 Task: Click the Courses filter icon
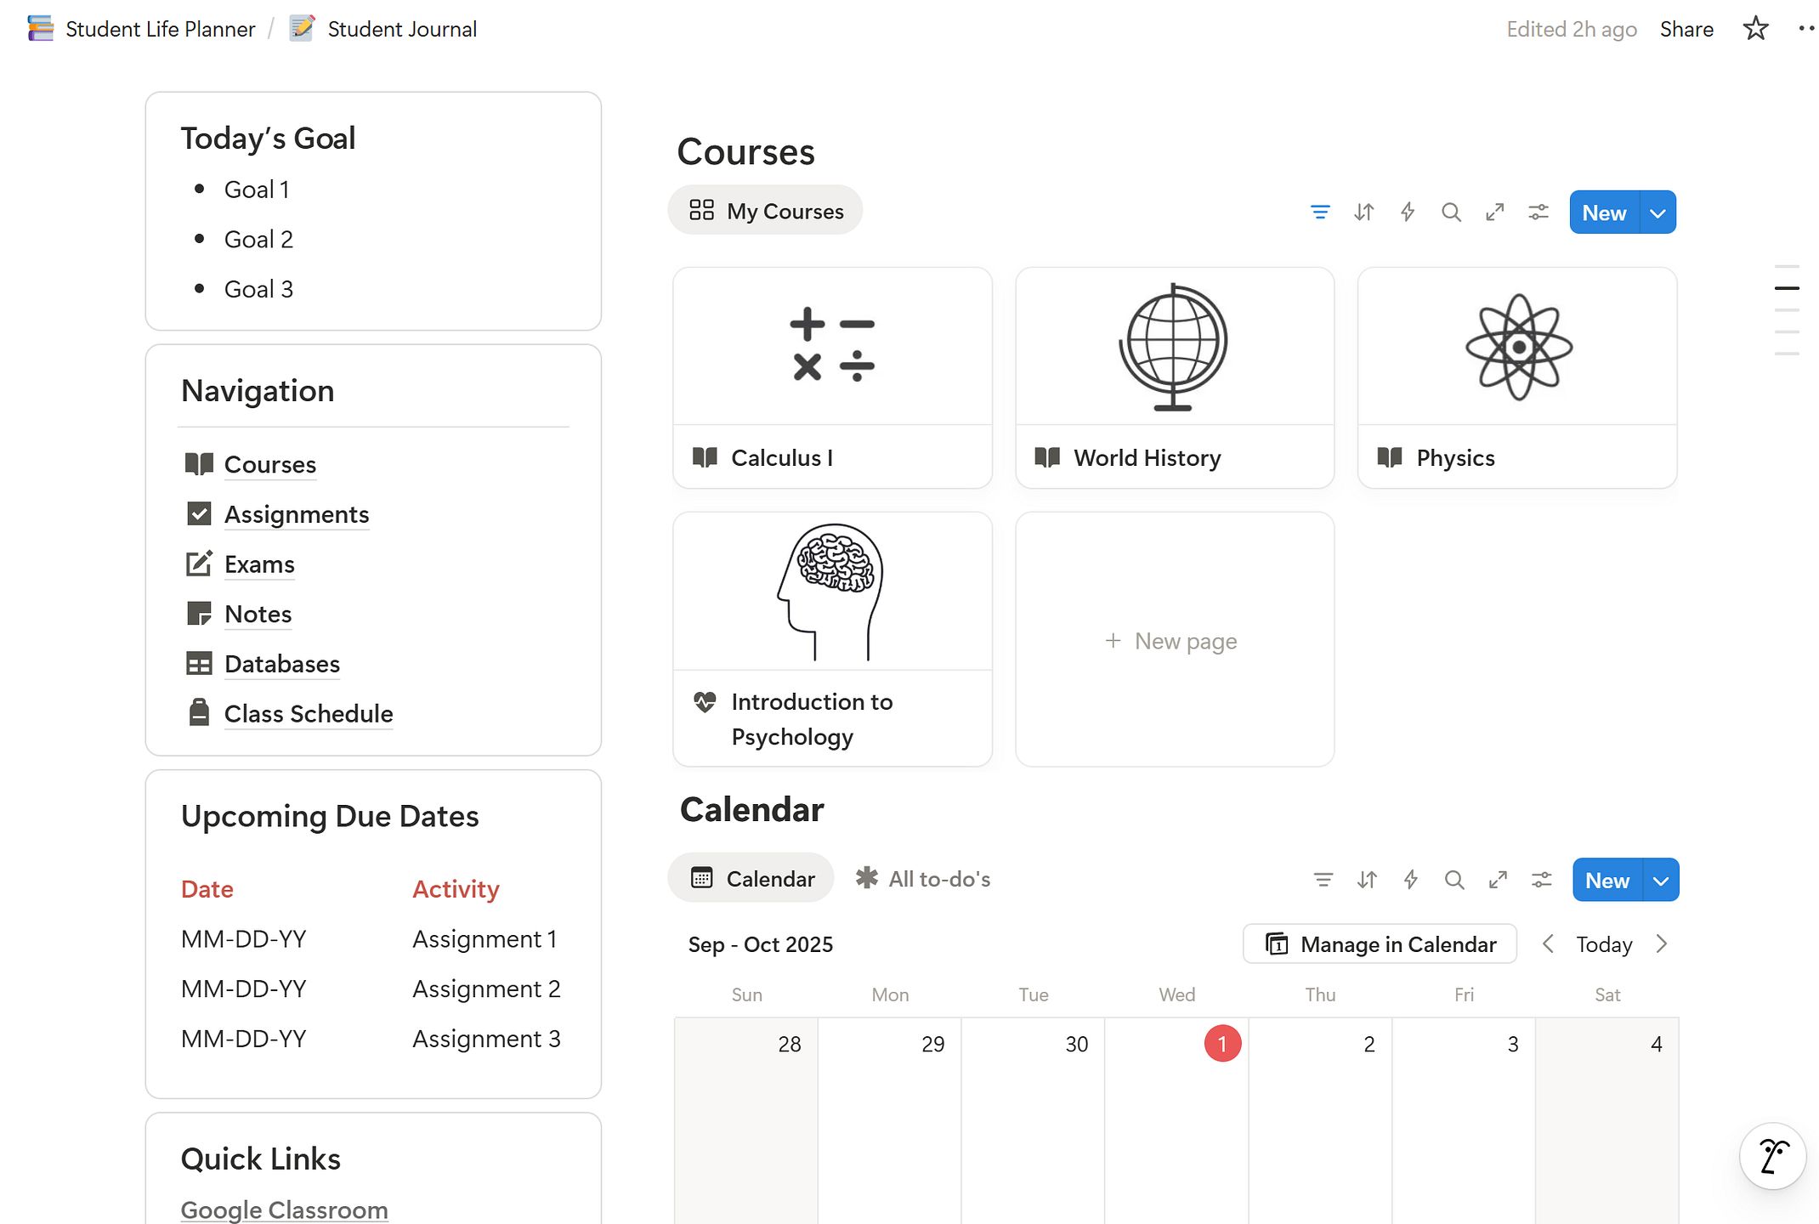pos(1319,212)
